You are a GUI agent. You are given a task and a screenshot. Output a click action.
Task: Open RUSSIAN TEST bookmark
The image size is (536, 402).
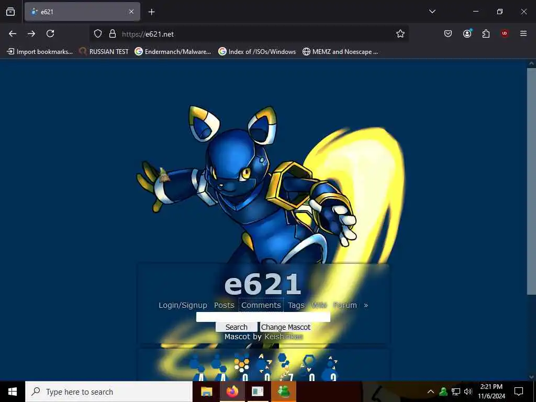104,52
